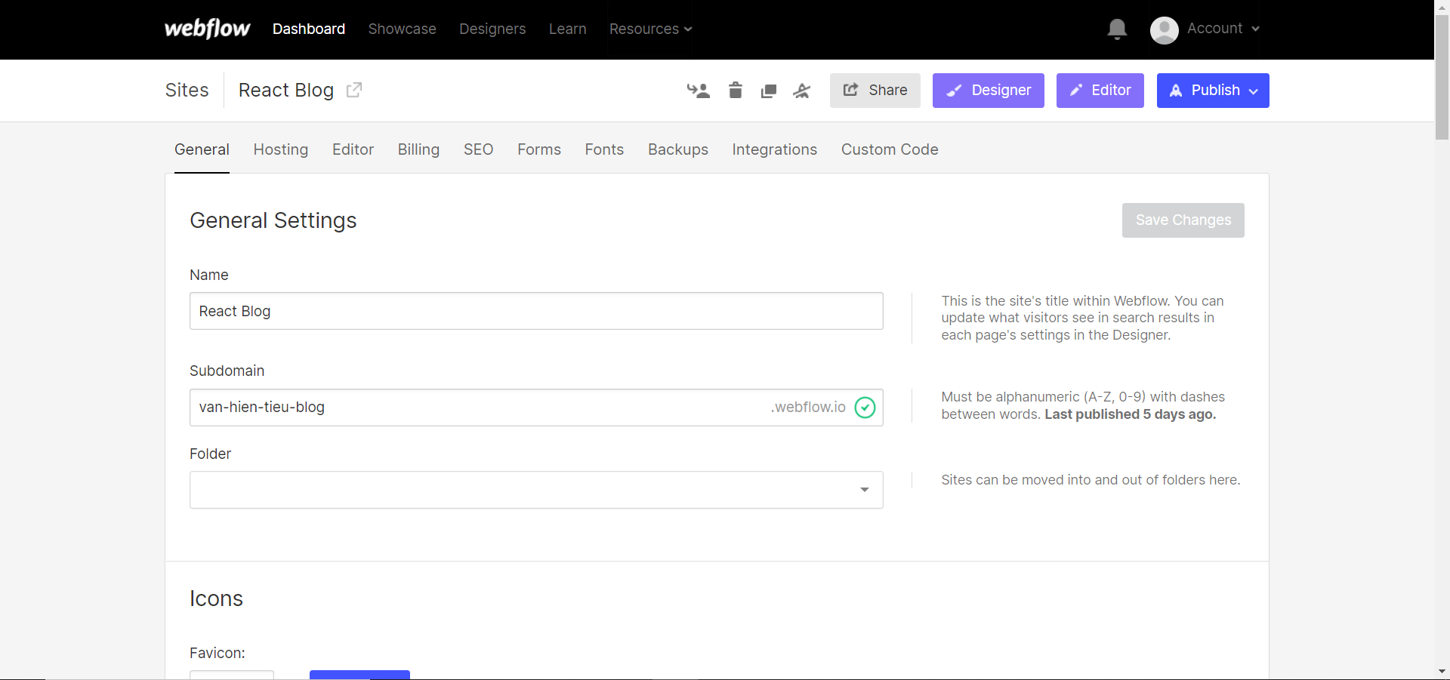Open the purple Editor button
1450x680 pixels.
pyautogui.click(x=1100, y=91)
